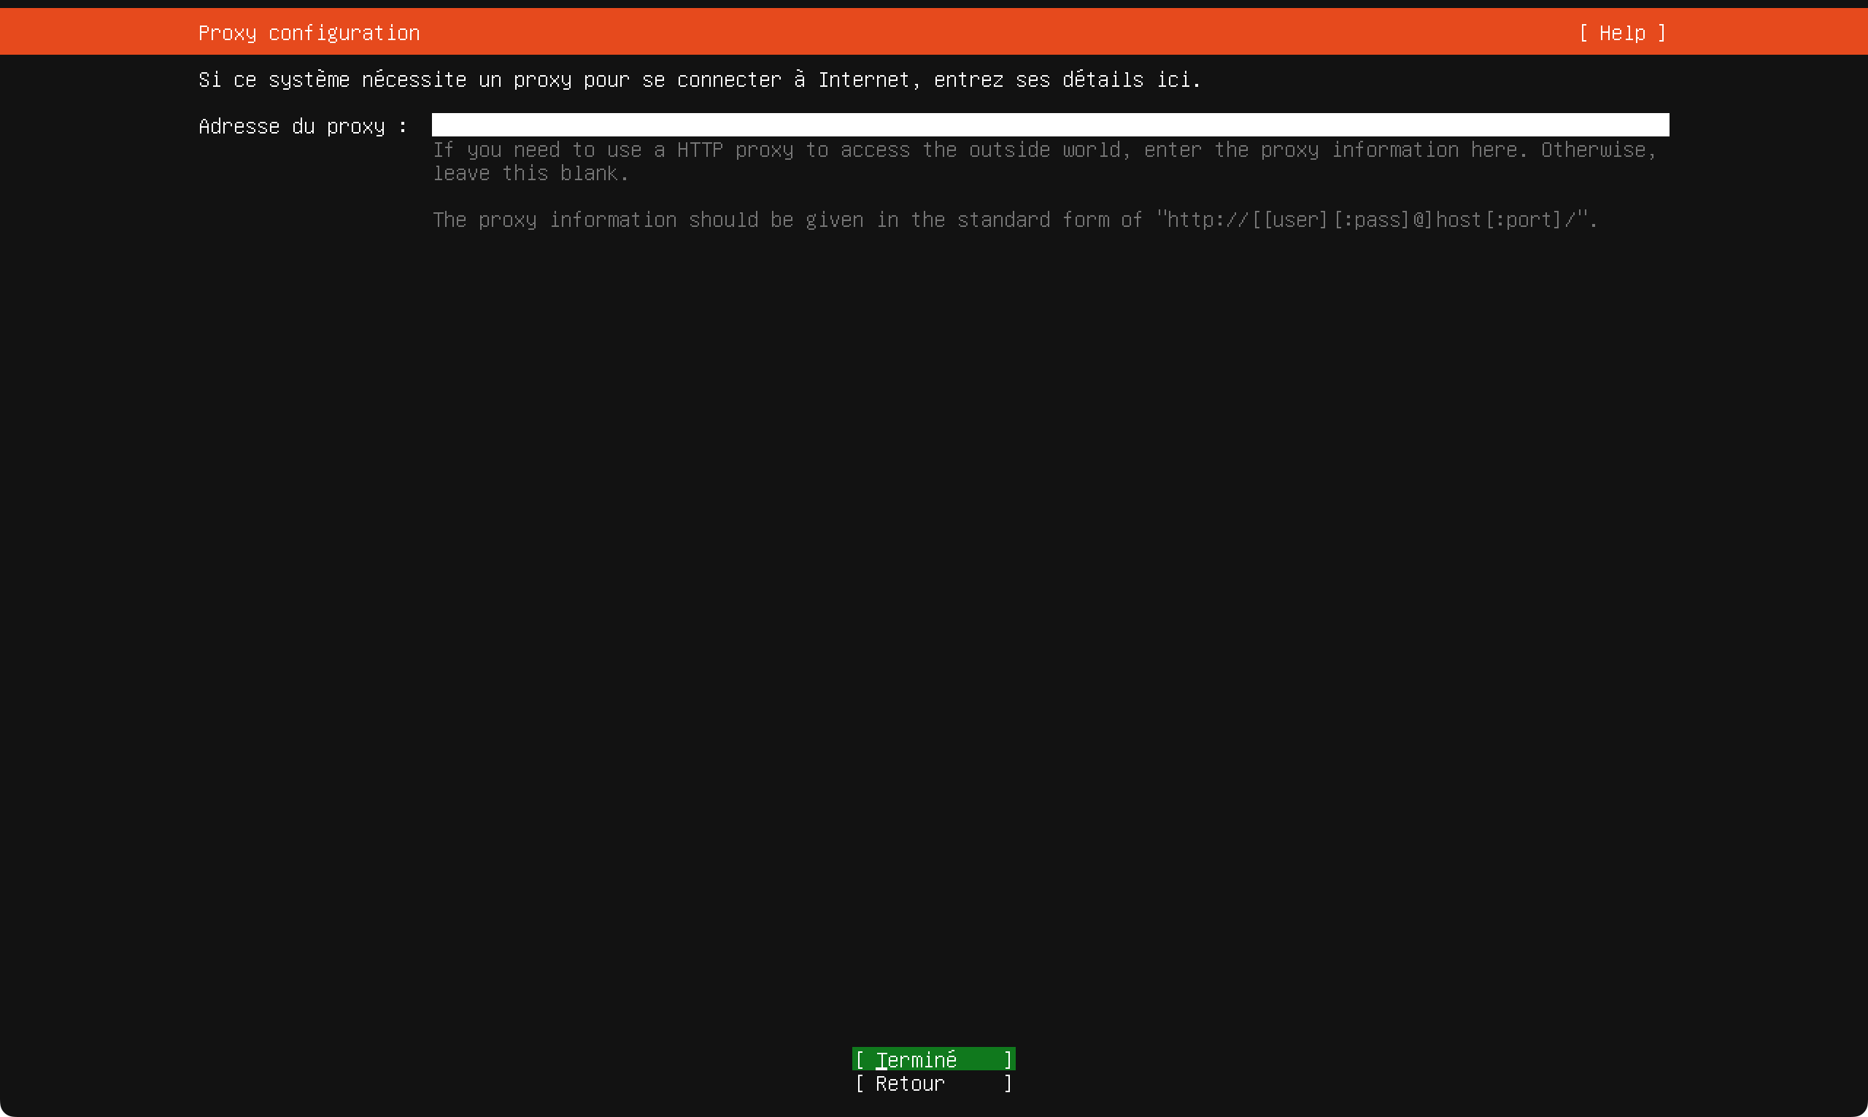
Task: Click the Proxy configuration title text
Action: [309, 33]
